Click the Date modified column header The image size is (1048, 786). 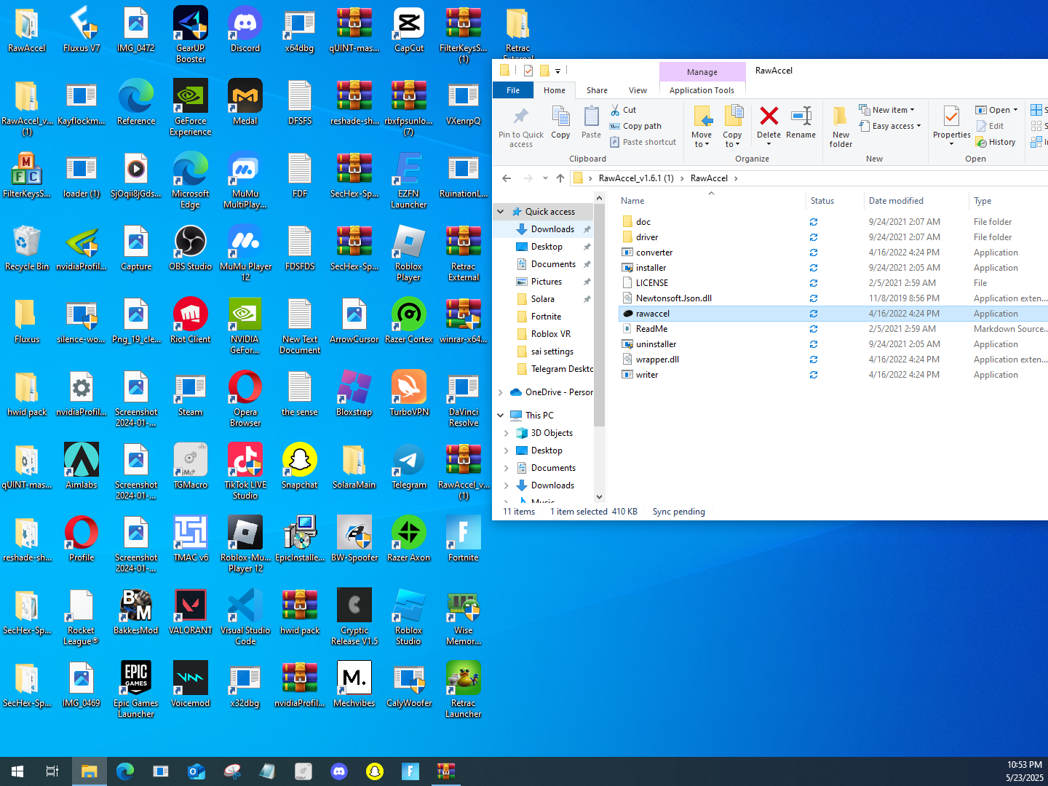pos(896,201)
